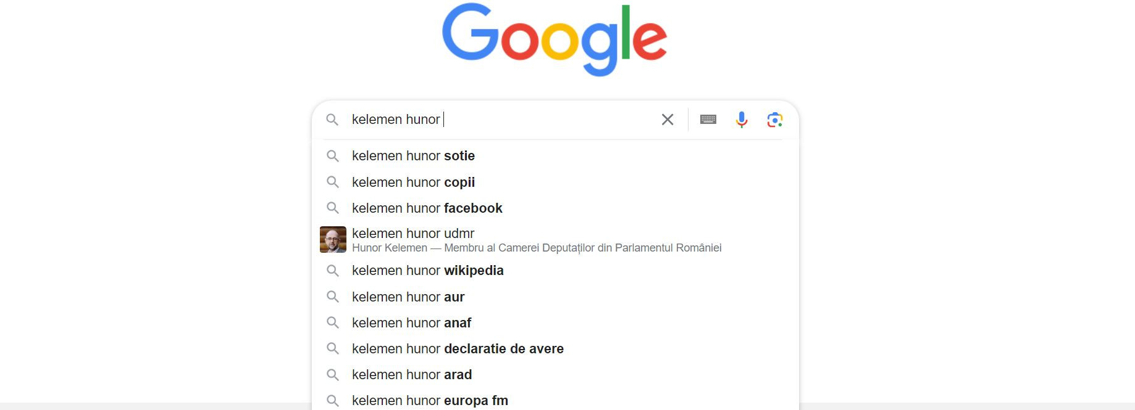Click the Google Lens camera icon
This screenshot has width=1135, height=410.
tap(776, 120)
